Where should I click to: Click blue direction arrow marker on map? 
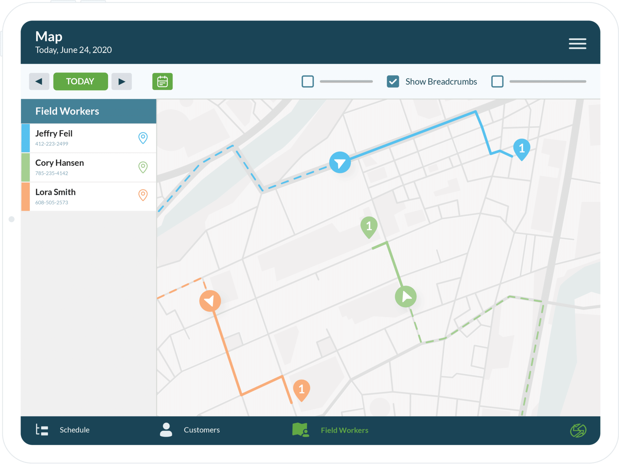340,163
